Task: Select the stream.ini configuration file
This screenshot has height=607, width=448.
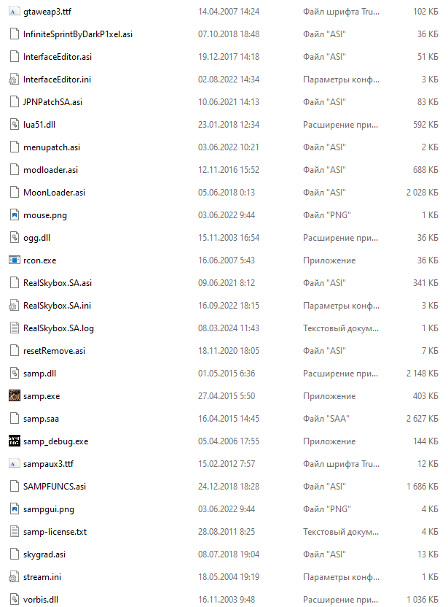Action: 42,577
